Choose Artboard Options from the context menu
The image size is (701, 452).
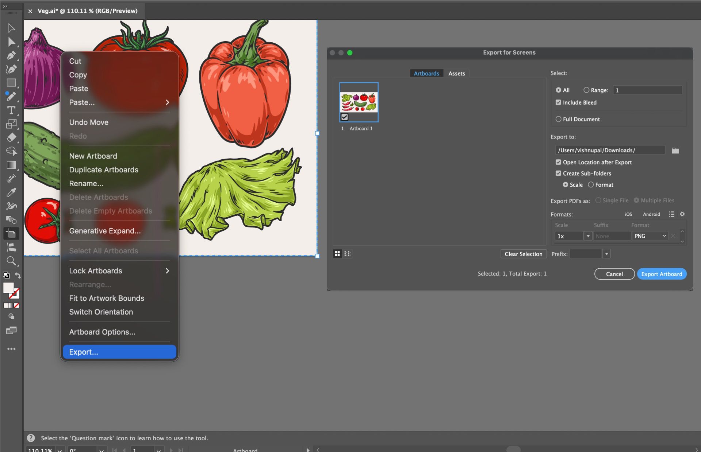coord(102,332)
